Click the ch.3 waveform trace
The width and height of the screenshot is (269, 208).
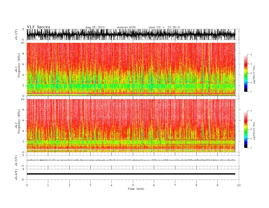[x=131, y=160]
